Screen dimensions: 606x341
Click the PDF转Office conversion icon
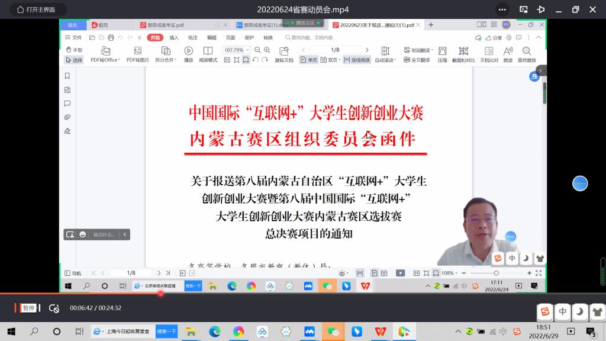pyautogui.click(x=105, y=51)
